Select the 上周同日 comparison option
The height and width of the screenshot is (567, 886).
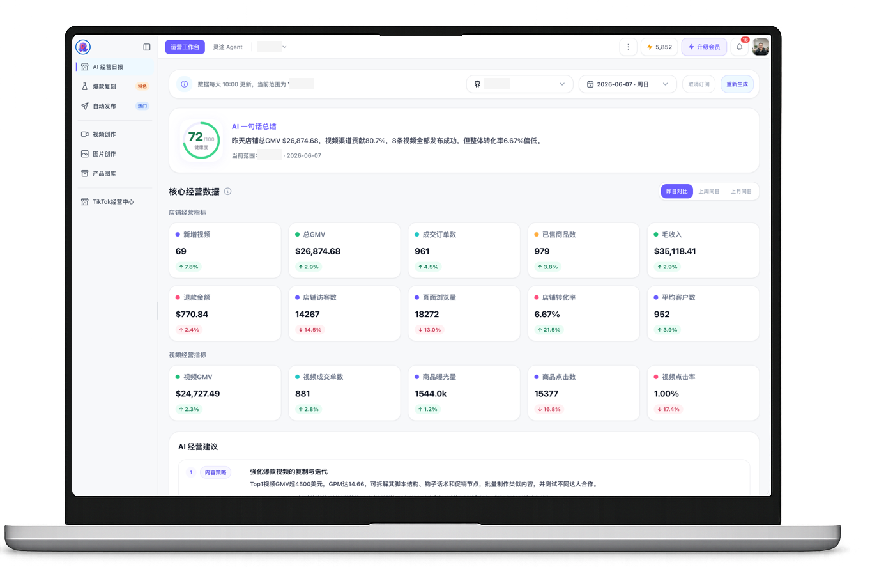click(709, 191)
